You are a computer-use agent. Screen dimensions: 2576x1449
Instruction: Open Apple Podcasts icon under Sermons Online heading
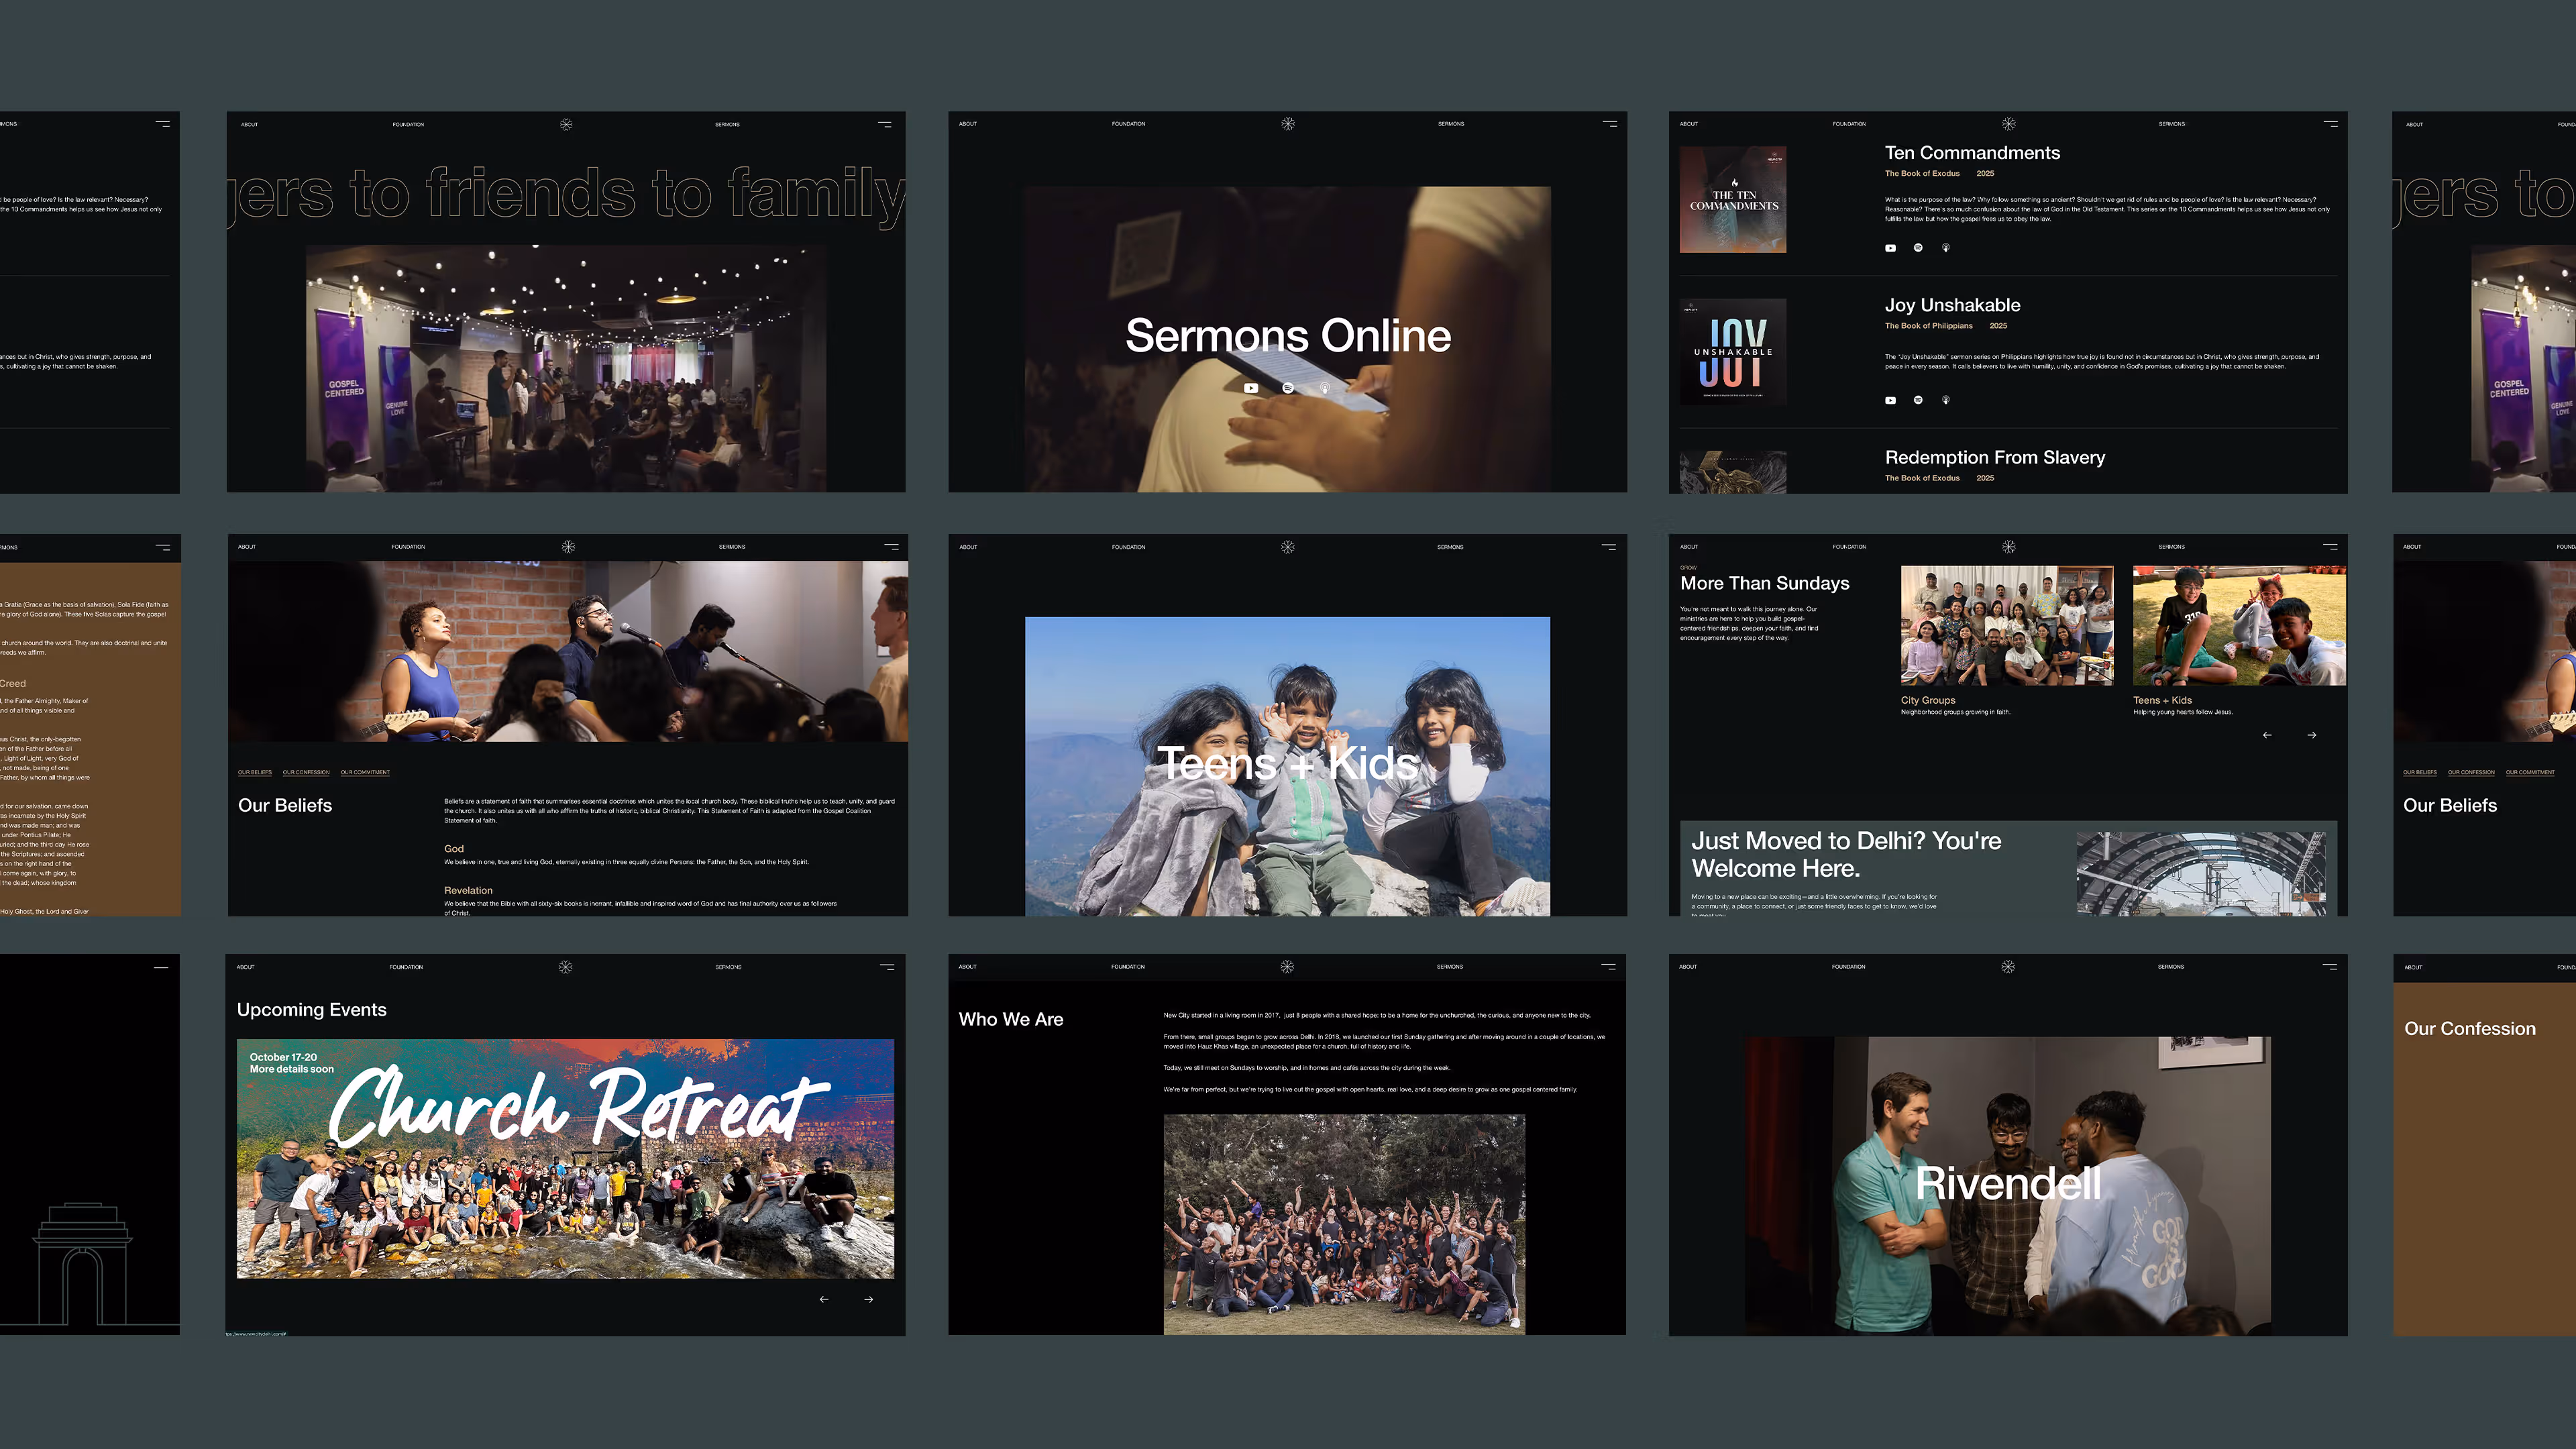(1325, 388)
